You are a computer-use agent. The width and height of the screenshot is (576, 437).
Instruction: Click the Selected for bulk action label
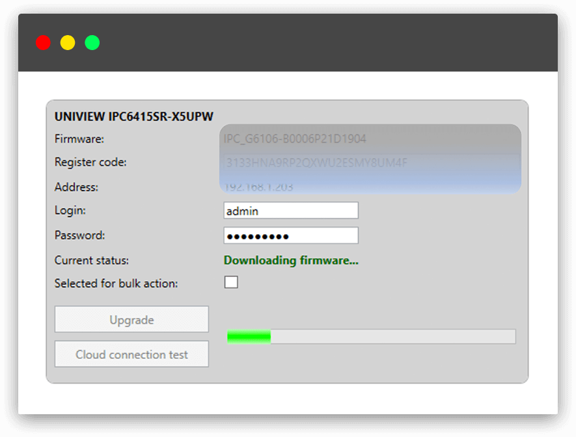tap(116, 283)
